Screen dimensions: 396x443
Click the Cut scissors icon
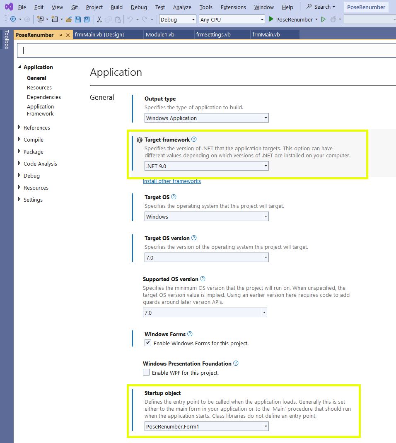(99, 19)
